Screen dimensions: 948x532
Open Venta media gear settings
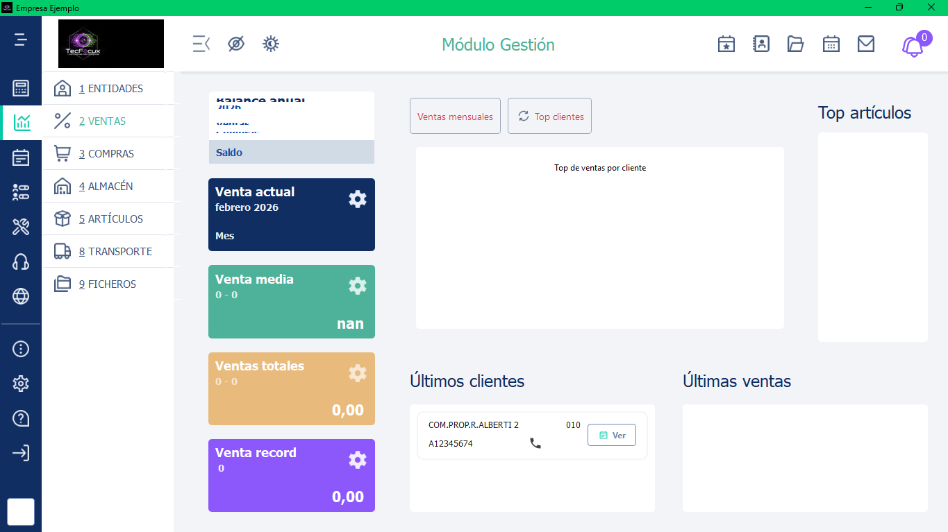pyautogui.click(x=357, y=286)
